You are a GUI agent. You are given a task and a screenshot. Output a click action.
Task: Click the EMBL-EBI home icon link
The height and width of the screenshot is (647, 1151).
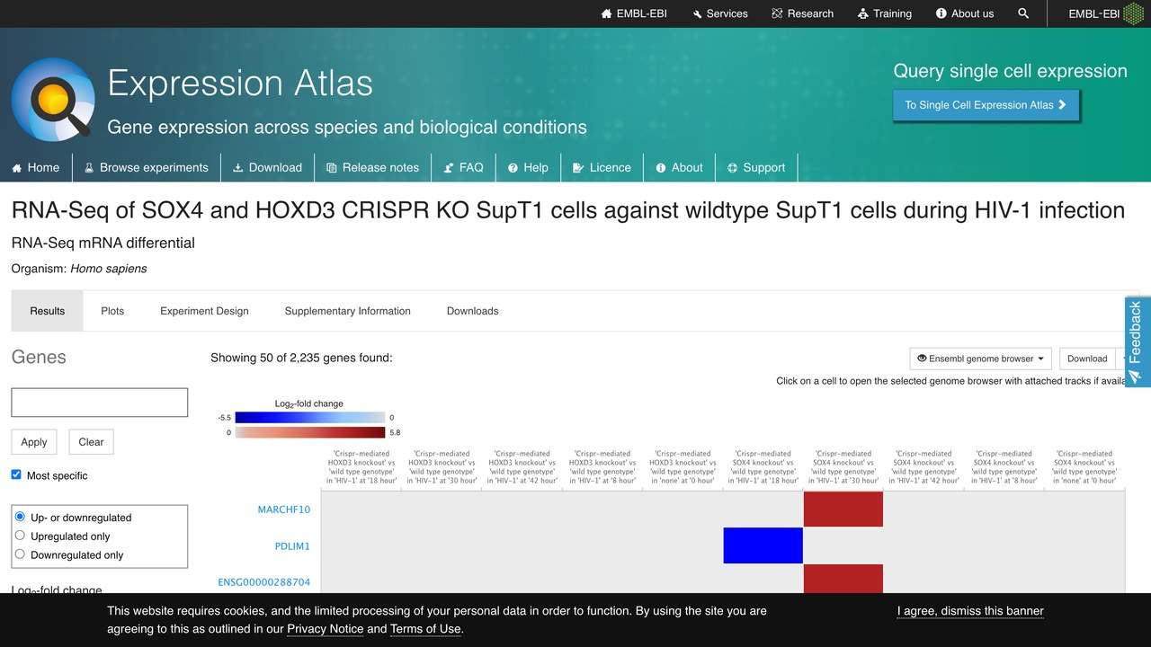pyautogui.click(x=634, y=13)
